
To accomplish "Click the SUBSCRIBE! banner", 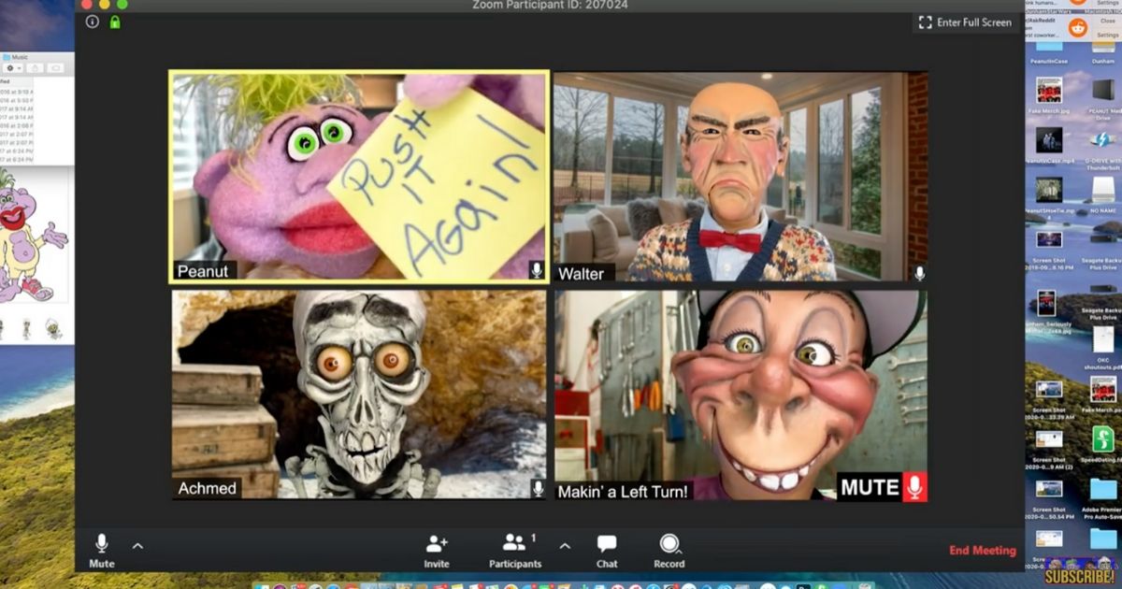I will [x=1081, y=571].
